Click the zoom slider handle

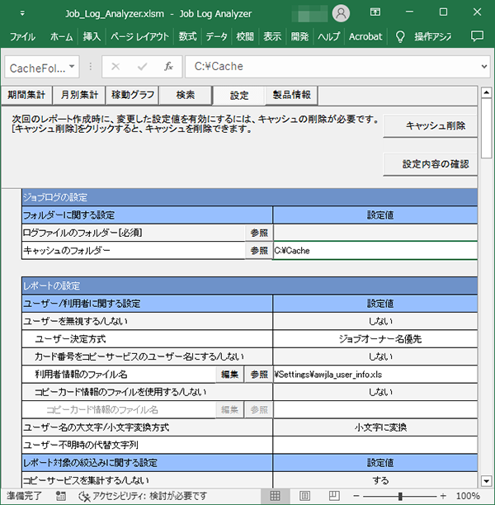coord(400,496)
